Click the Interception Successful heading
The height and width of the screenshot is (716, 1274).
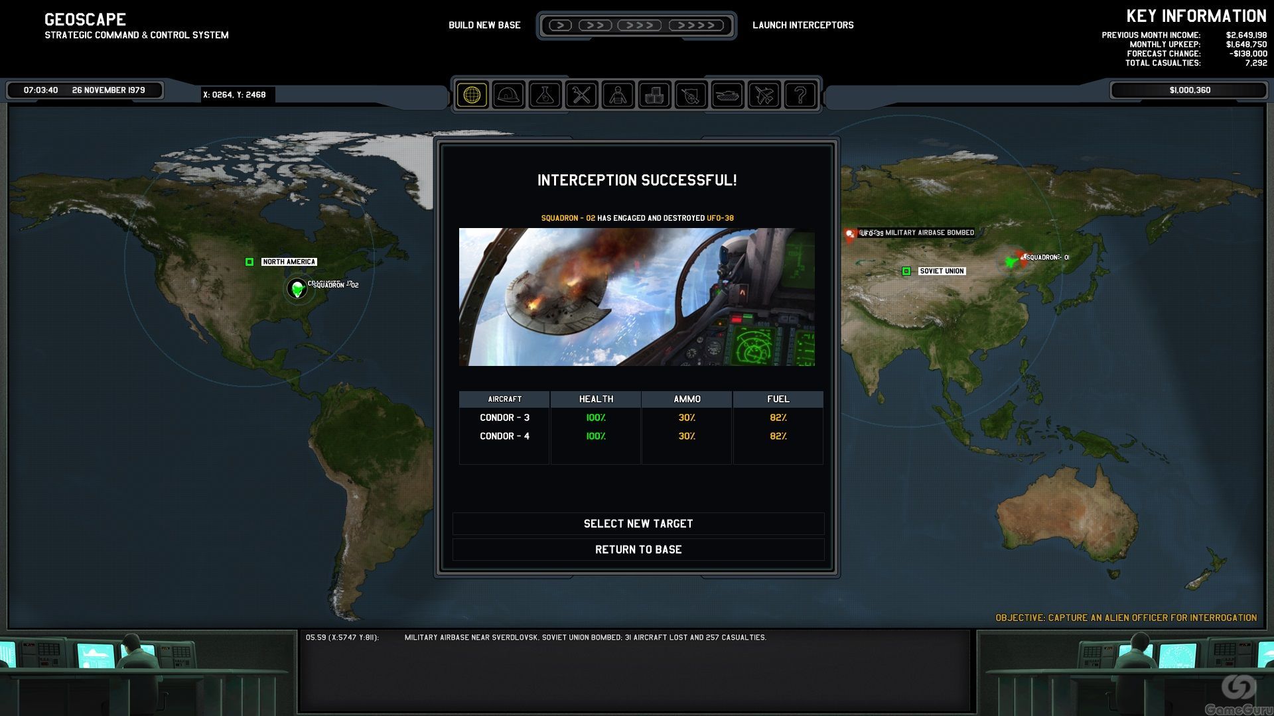click(637, 180)
